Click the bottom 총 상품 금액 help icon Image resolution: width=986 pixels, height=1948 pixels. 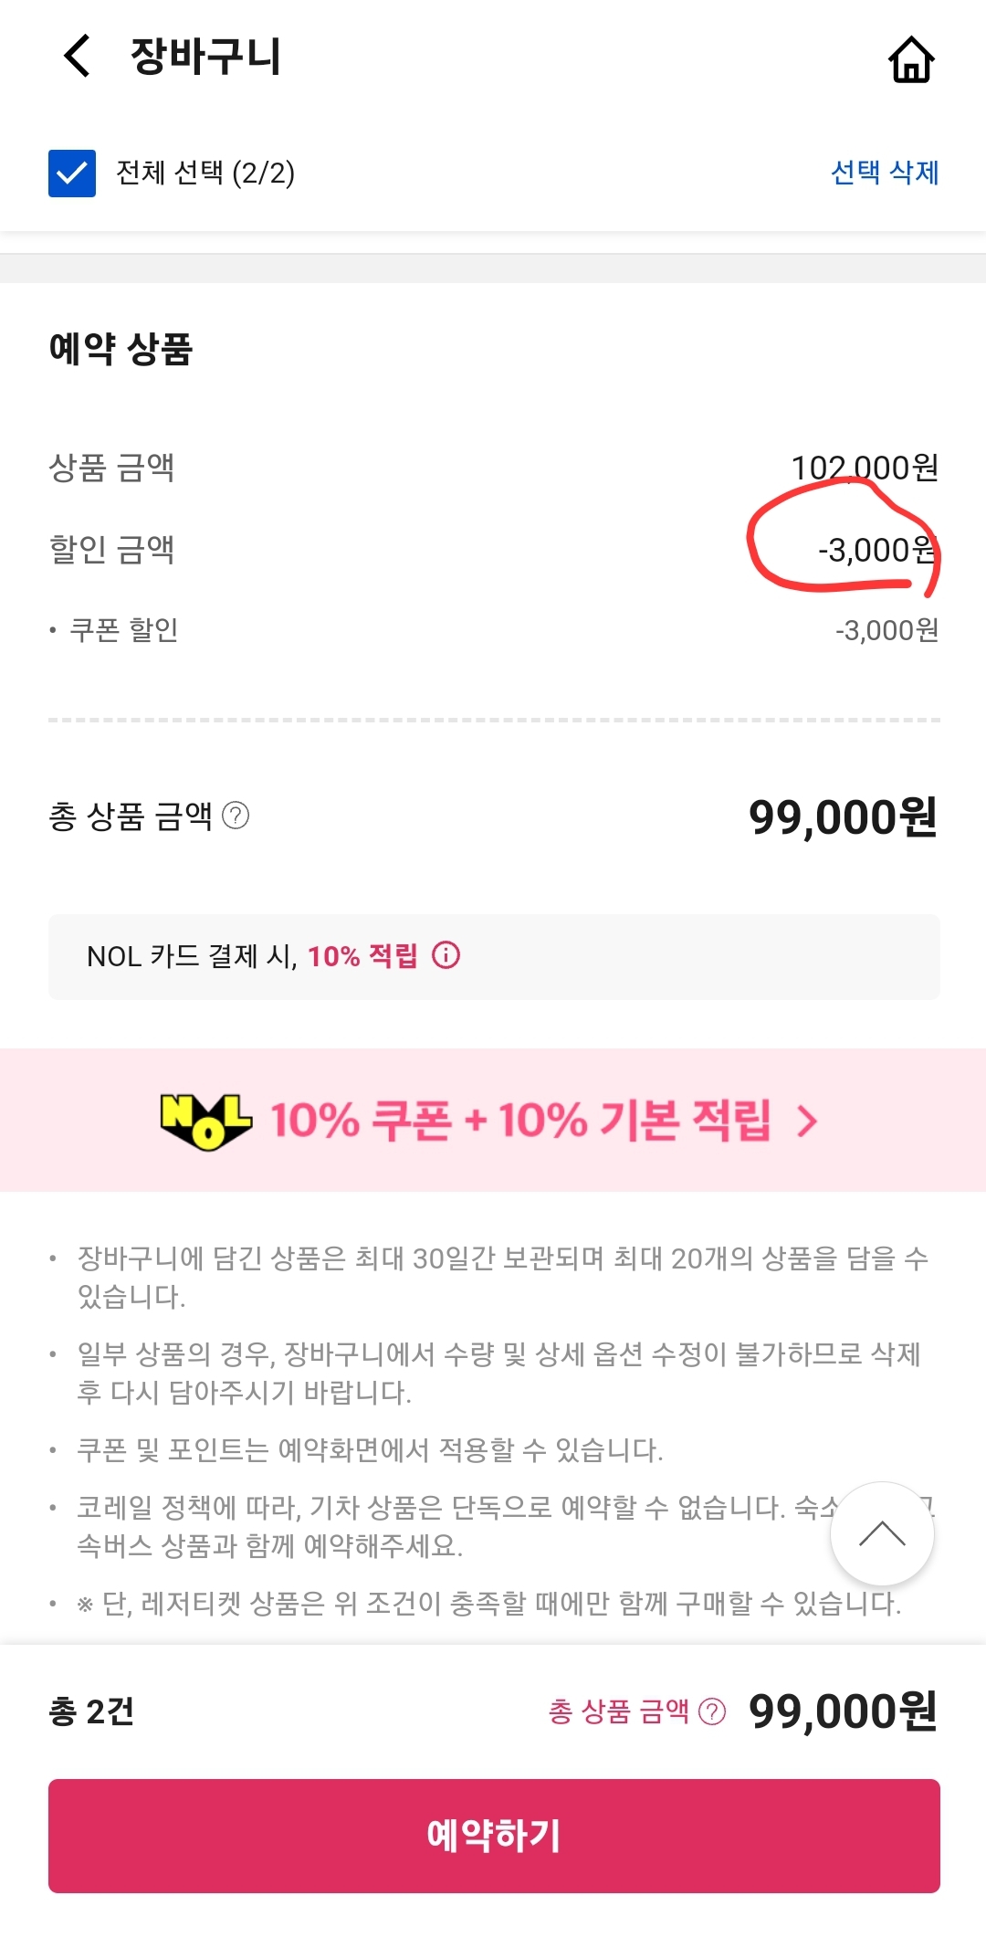point(713,1709)
